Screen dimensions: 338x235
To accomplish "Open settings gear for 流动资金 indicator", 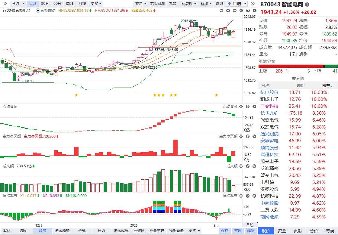I will point(241,107).
